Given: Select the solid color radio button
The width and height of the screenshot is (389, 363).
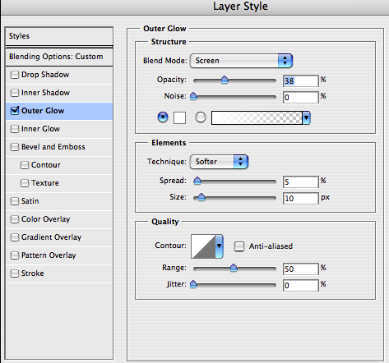Looking at the screenshot, I should coord(163,117).
